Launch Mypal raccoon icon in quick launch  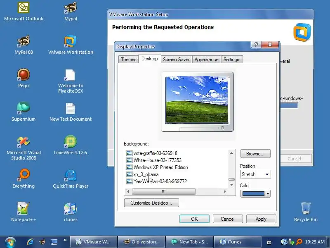[x=42, y=242]
